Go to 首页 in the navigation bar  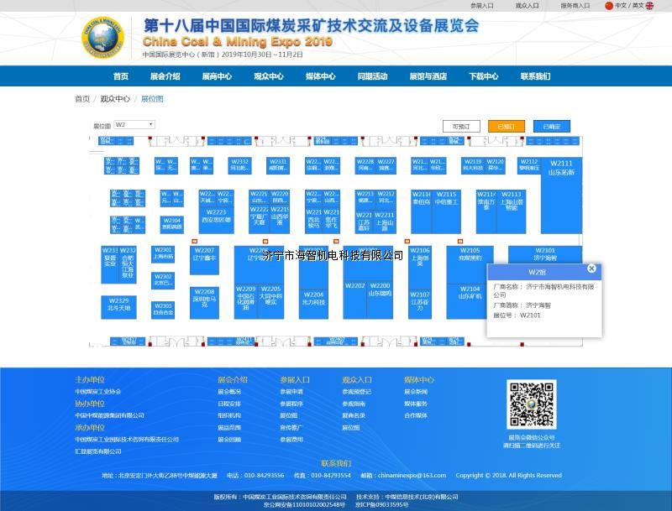[121, 76]
